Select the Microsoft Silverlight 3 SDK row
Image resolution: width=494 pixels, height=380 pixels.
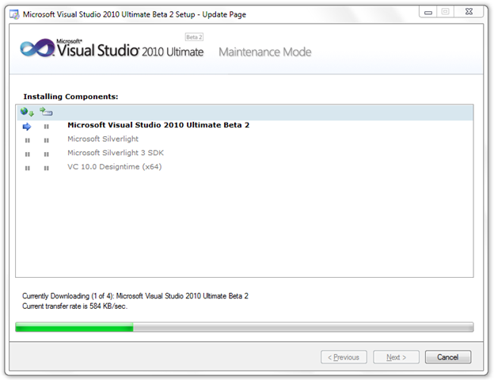tap(245, 153)
